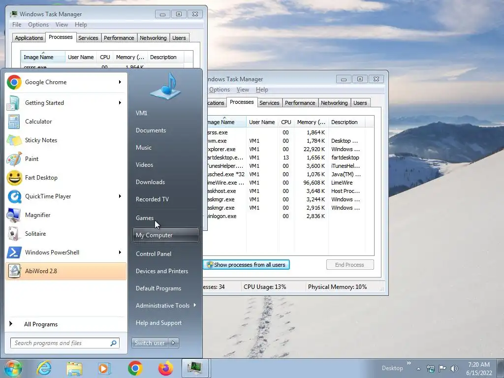Sort by CPU column in front Task Manager

pyautogui.click(x=286, y=122)
